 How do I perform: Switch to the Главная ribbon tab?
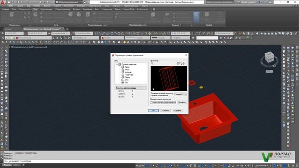(5, 9)
